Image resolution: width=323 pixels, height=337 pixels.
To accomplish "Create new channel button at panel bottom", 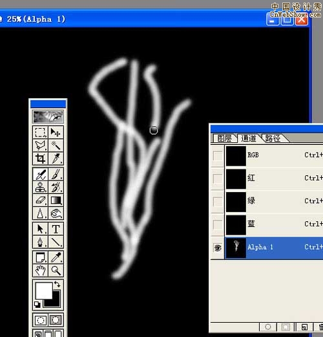I will click(304, 327).
